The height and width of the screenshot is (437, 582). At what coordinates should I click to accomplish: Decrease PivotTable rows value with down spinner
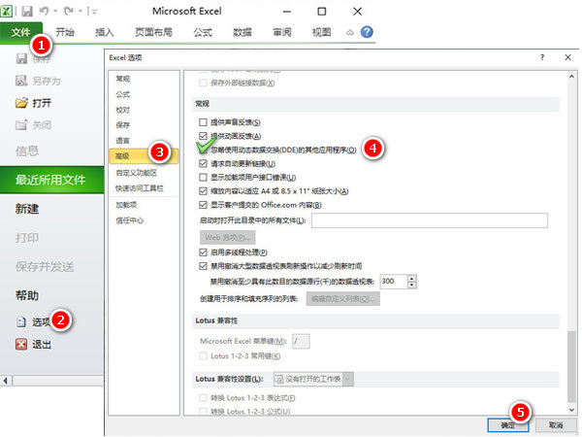[412, 285]
